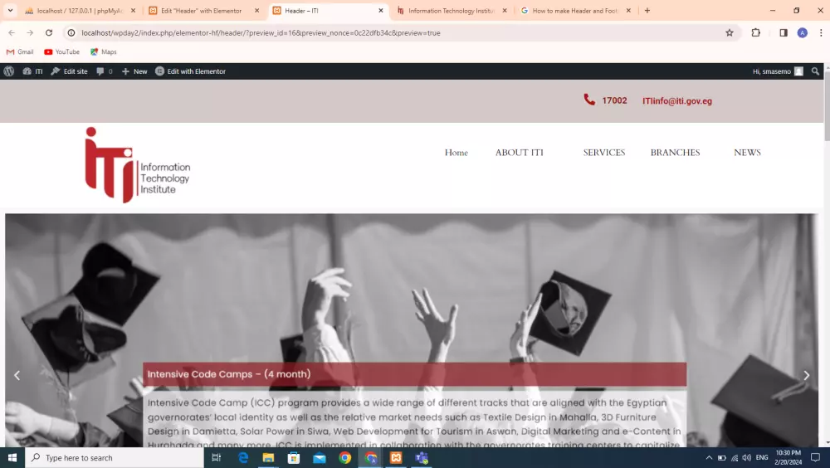Open Mail app from taskbar
This screenshot has width=830, height=468.
coord(320,458)
